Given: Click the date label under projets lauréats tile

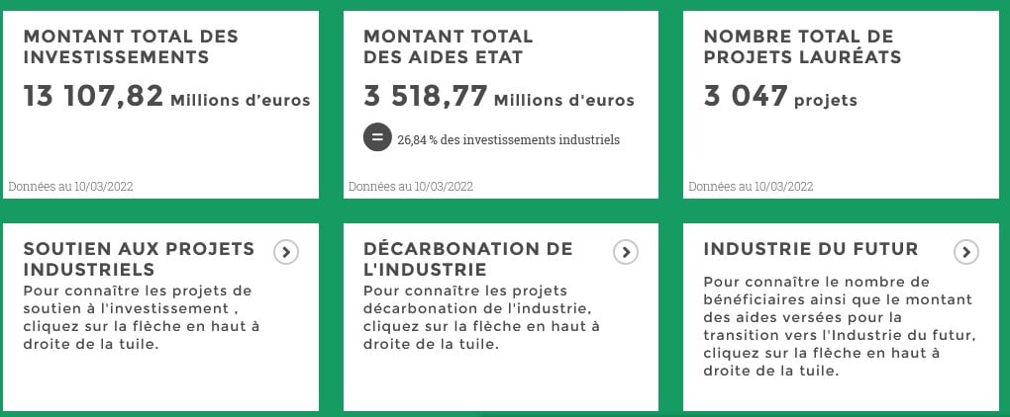Looking at the screenshot, I should [751, 187].
